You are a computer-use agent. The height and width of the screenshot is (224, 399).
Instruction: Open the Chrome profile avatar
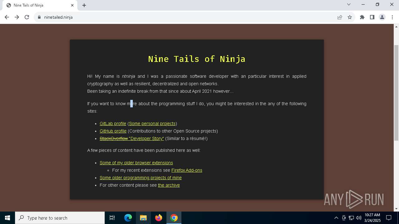[382, 17]
